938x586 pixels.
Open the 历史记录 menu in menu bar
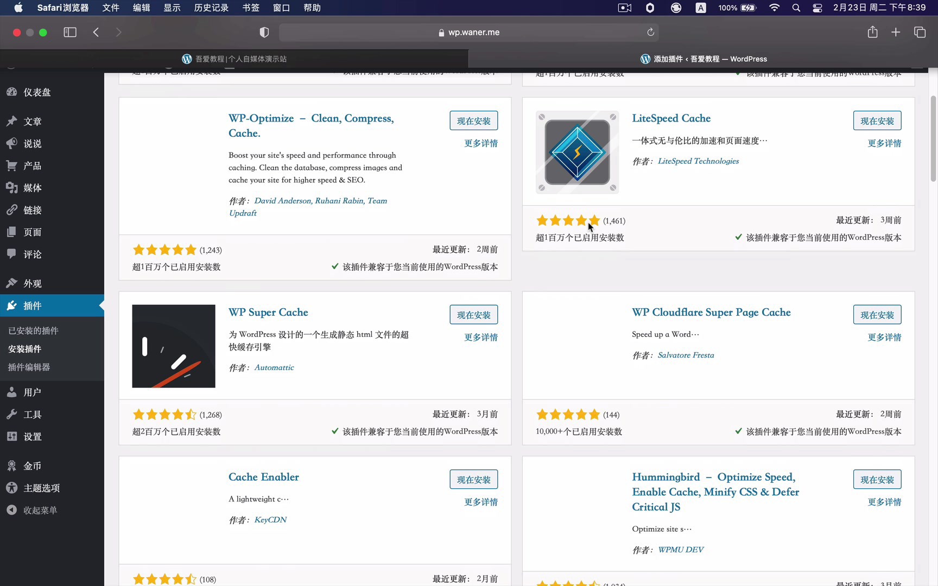point(211,8)
